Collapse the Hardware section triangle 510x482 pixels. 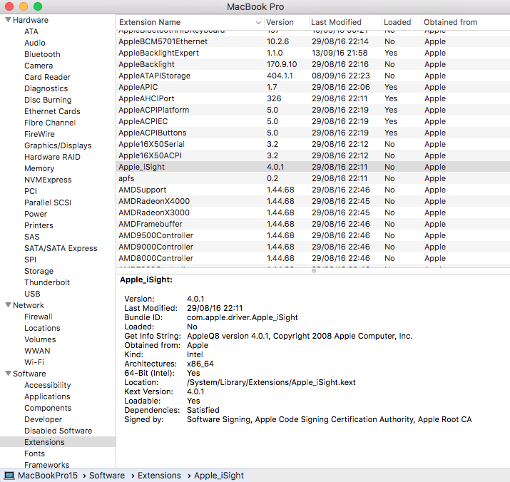pos(9,20)
